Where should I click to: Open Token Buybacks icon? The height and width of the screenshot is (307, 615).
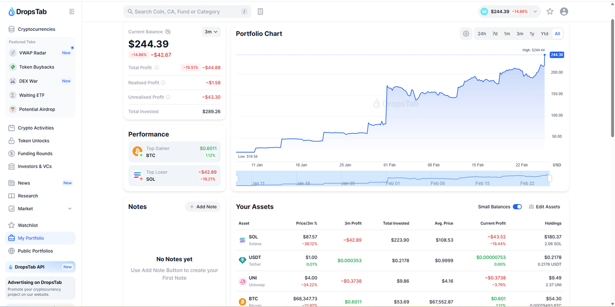pyautogui.click(x=13, y=67)
